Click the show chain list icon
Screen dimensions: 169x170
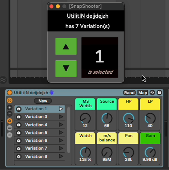pyautogui.click(x=10, y=135)
